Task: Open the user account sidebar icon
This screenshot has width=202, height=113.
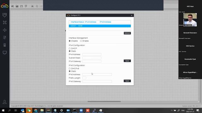Action: [5, 102]
